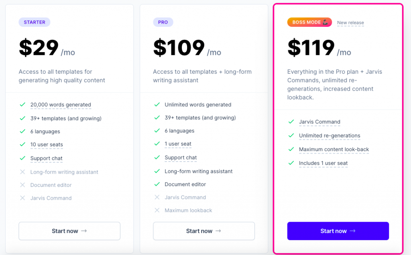The height and width of the screenshot is (255, 411).
Task: Click the BOSS MODE badge
Action: click(x=309, y=22)
